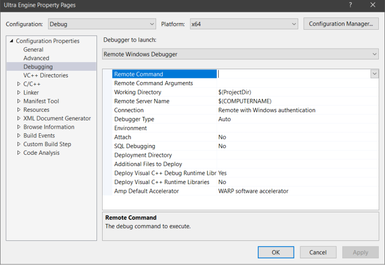Image resolution: width=385 pixels, height=265 pixels.
Task: Expand the C/C++ tree node
Action: [19, 84]
